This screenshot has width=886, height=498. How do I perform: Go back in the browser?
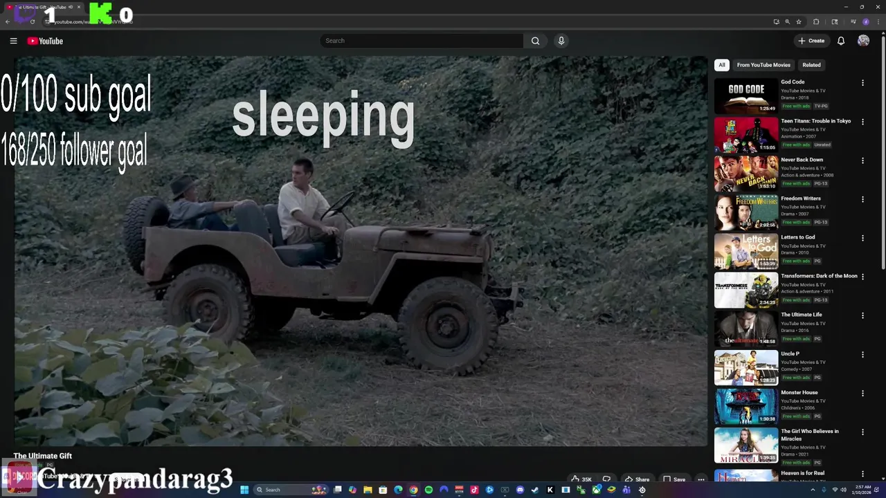(8, 21)
